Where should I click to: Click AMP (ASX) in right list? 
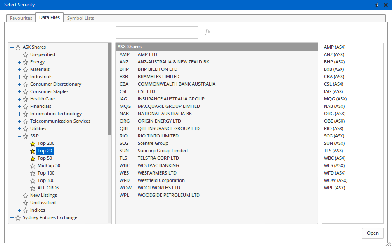pyautogui.click(x=335, y=47)
